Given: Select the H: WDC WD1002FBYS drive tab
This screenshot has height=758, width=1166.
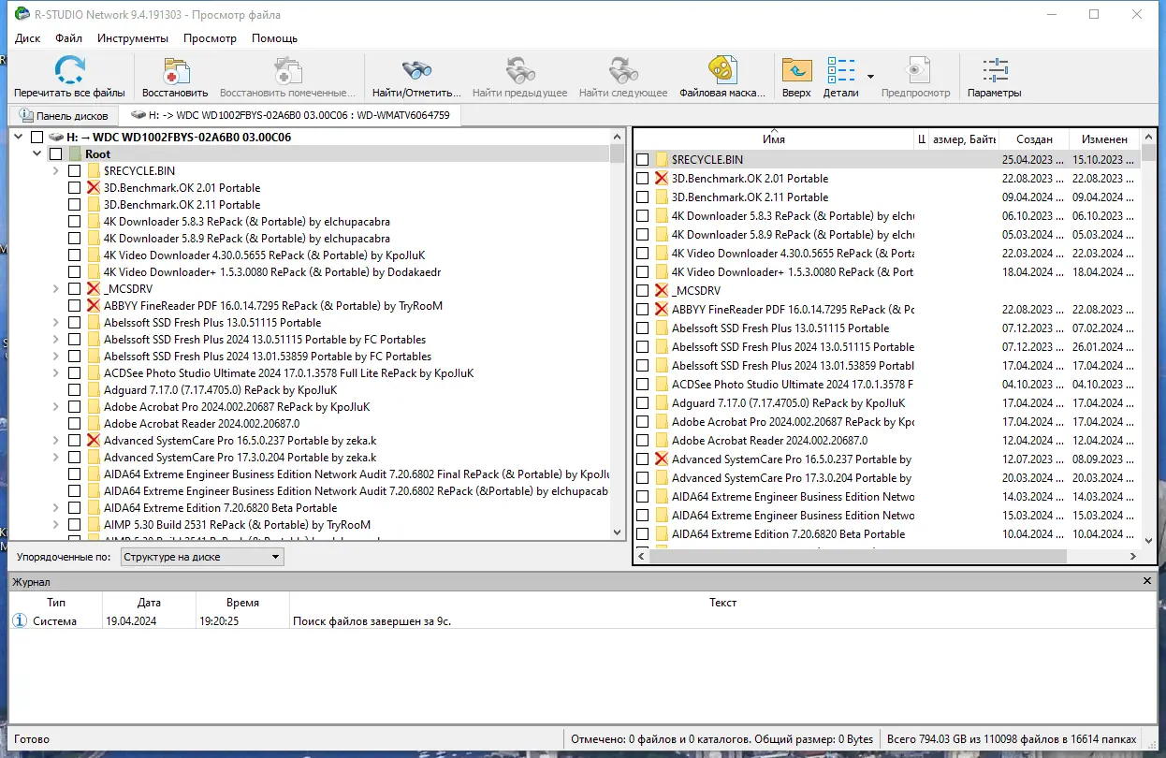Looking at the screenshot, I should click(290, 115).
